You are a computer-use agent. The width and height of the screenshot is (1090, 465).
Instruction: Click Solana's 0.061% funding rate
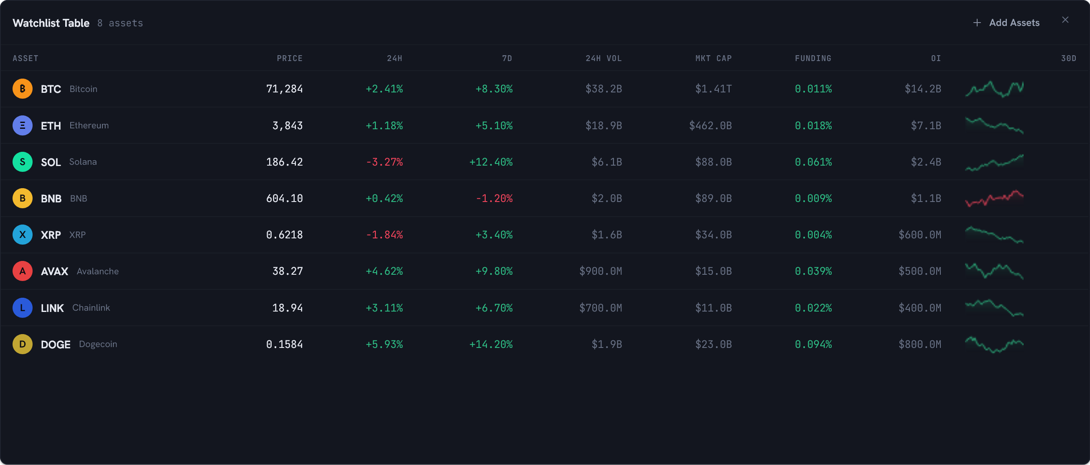(813, 162)
